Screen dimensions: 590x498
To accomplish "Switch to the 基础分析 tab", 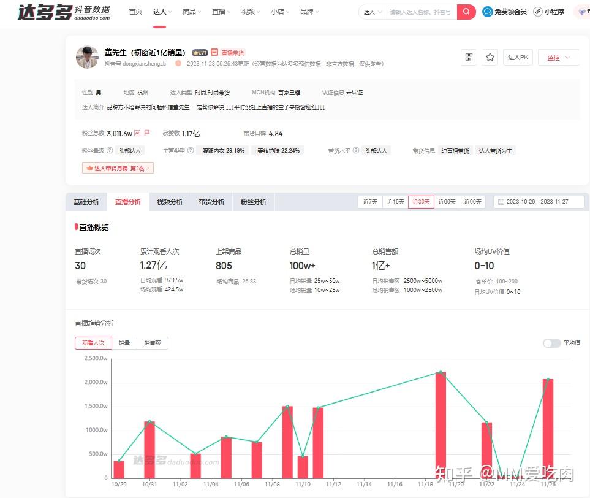I will (86, 202).
